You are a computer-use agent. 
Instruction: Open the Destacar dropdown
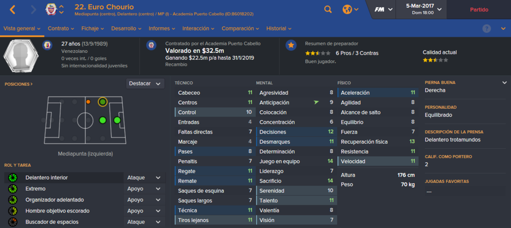coord(145,84)
